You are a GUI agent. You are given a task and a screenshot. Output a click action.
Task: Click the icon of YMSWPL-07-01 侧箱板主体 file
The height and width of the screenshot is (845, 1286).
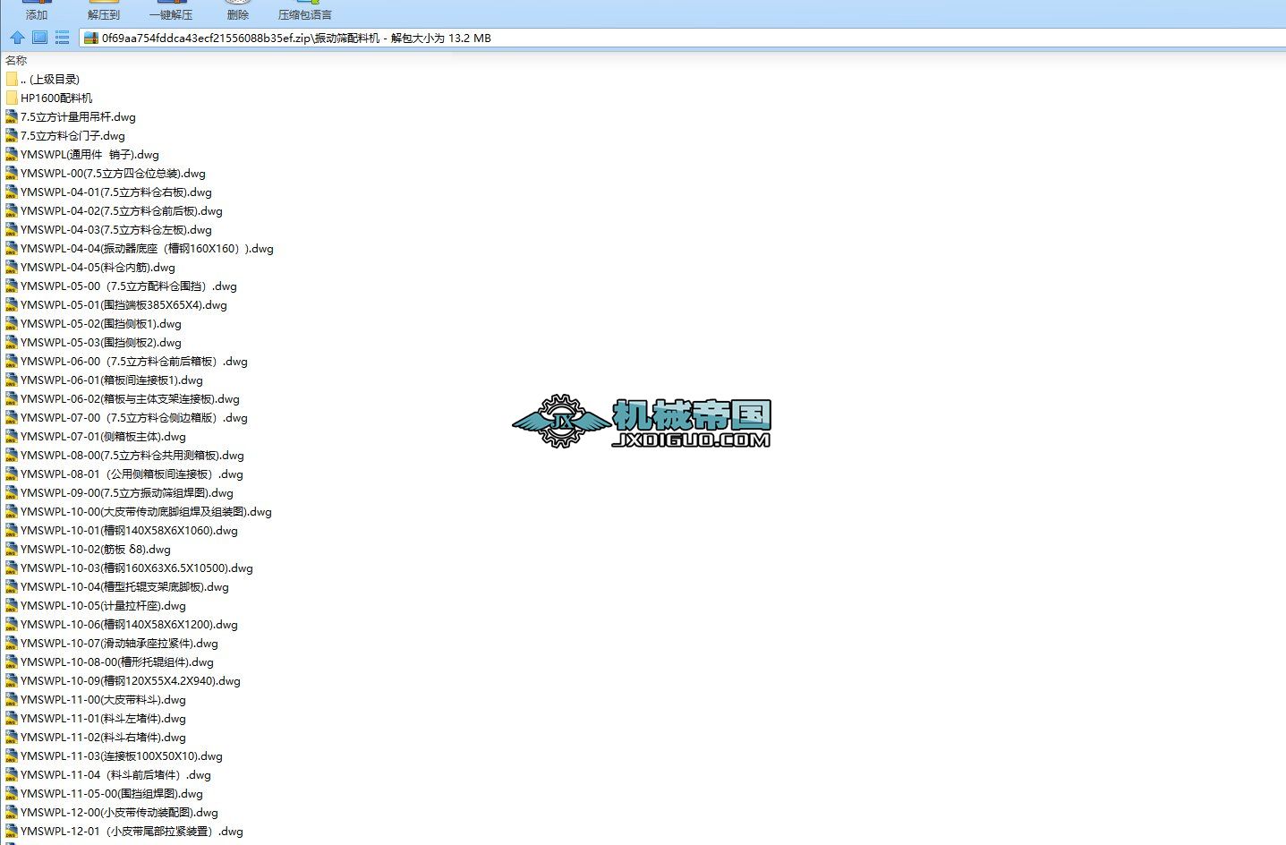pos(12,437)
